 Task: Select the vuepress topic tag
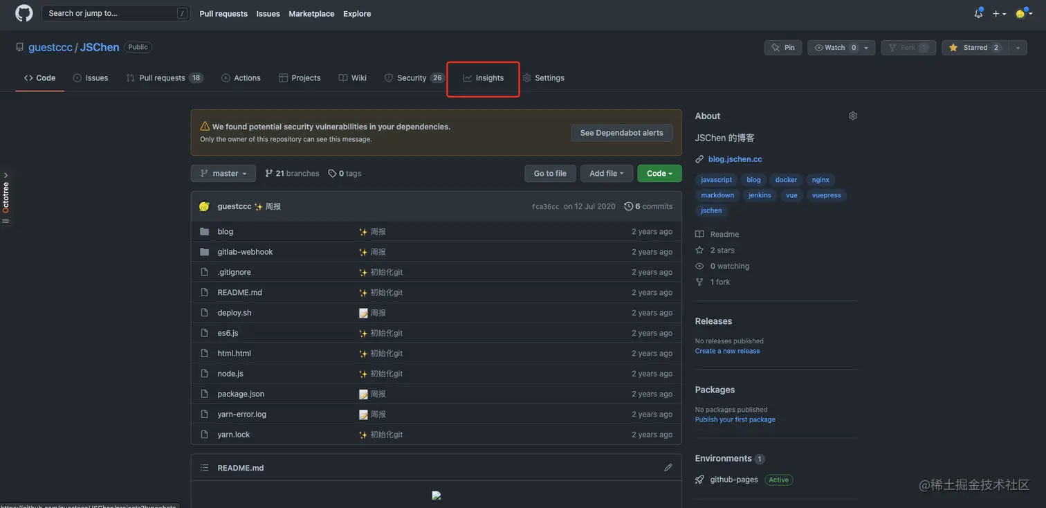(827, 195)
